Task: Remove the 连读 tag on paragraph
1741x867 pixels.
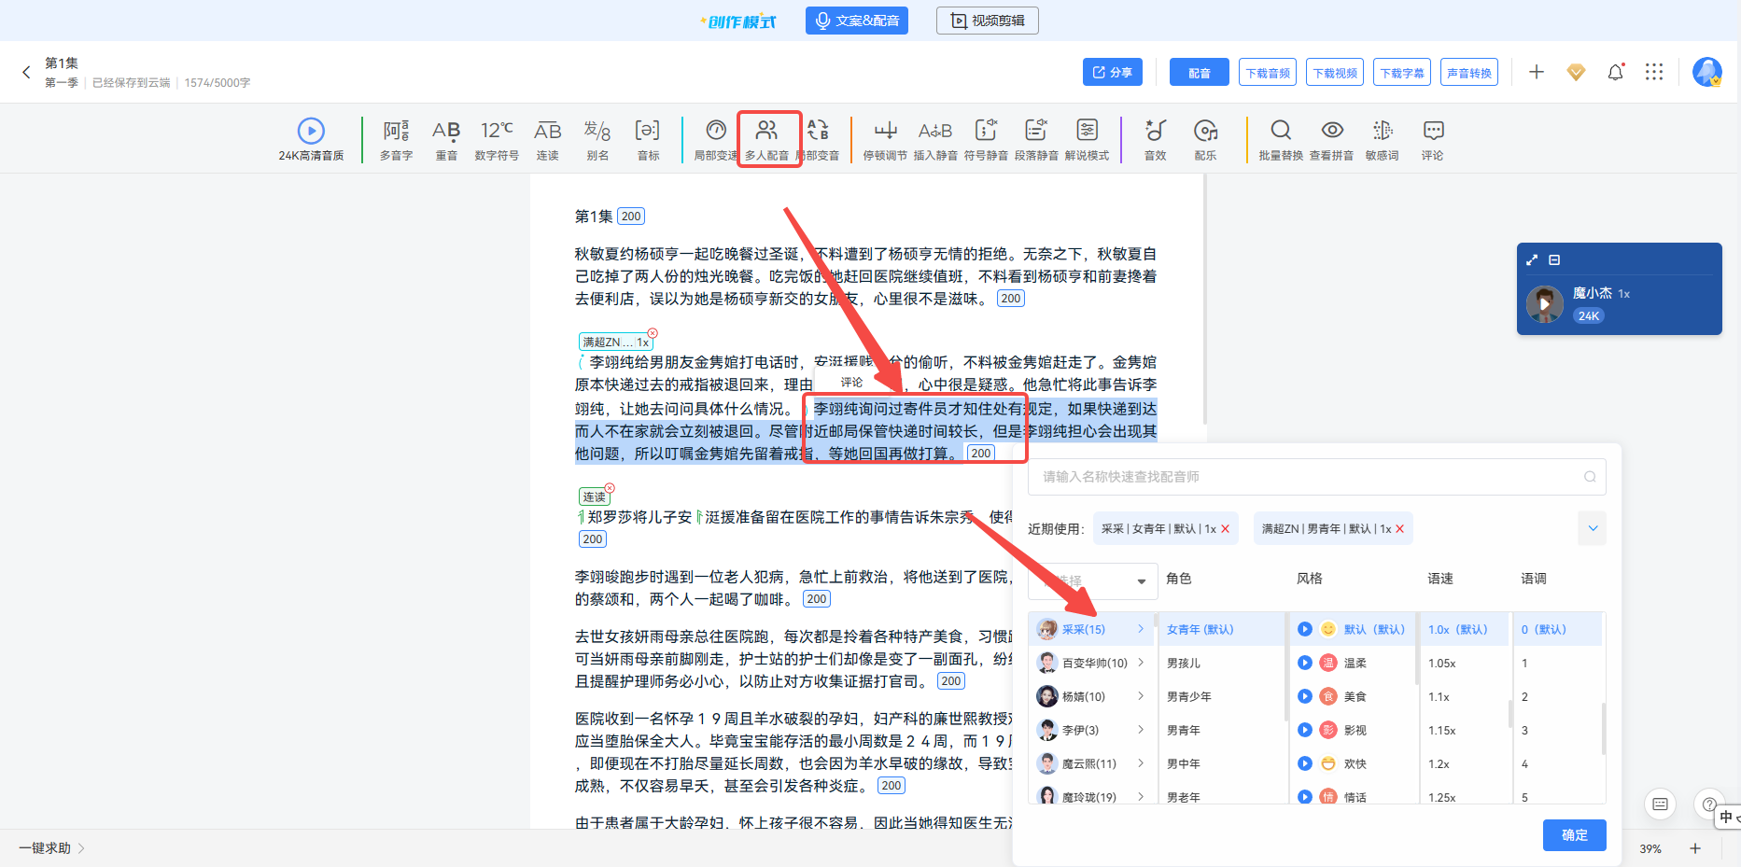Action: pyautogui.click(x=610, y=488)
